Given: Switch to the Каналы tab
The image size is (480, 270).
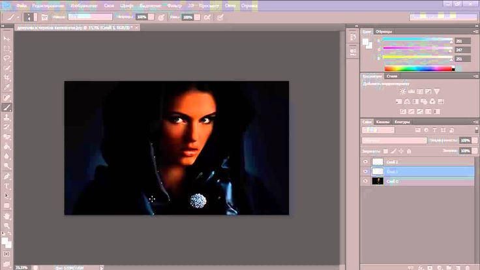Looking at the screenshot, I should click(x=383, y=122).
